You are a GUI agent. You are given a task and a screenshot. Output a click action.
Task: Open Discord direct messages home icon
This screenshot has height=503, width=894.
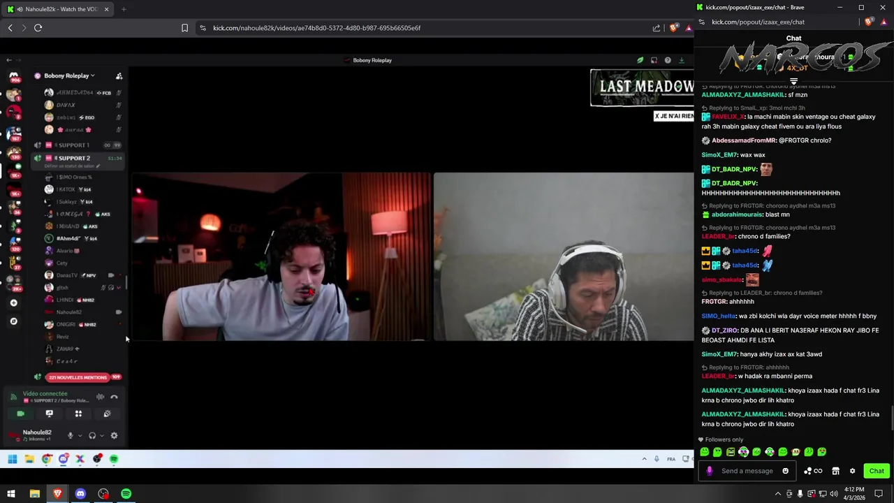[x=13, y=75]
